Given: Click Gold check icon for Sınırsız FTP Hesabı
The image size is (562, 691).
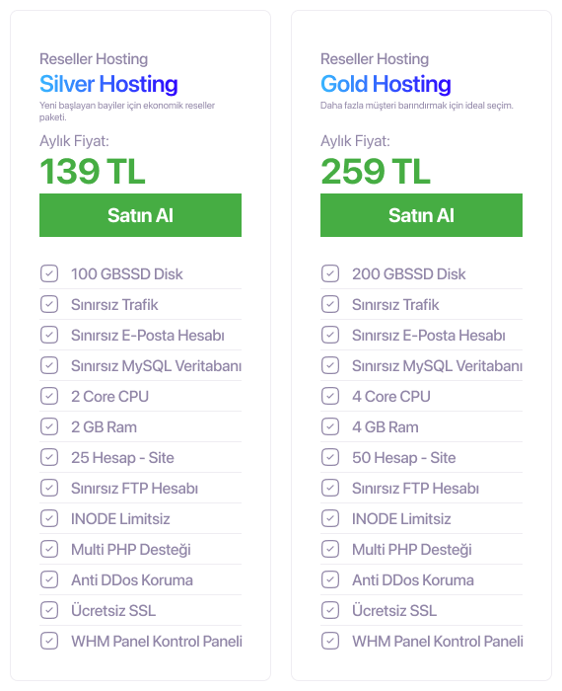Looking at the screenshot, I should coord(330,488).
